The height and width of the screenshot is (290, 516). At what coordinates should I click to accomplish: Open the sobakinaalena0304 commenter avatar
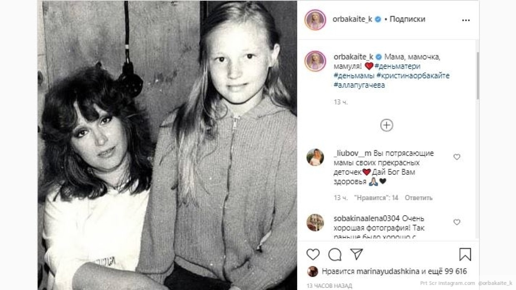pyautogui.click(x=315, y=223)
